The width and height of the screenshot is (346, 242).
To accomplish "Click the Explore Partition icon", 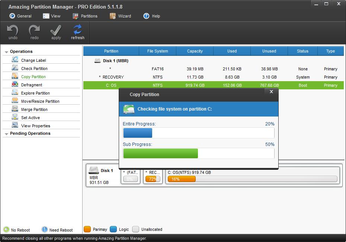I will 15,92.
